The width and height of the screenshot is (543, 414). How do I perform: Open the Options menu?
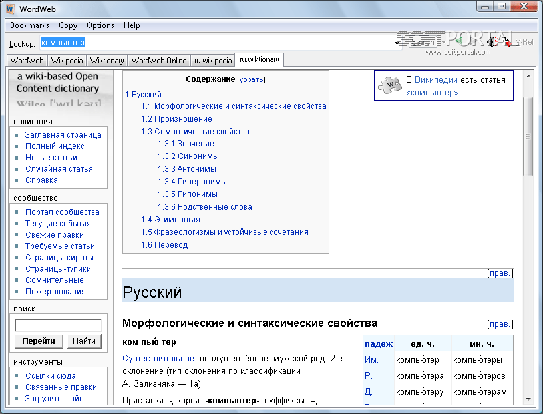point(100,25)
